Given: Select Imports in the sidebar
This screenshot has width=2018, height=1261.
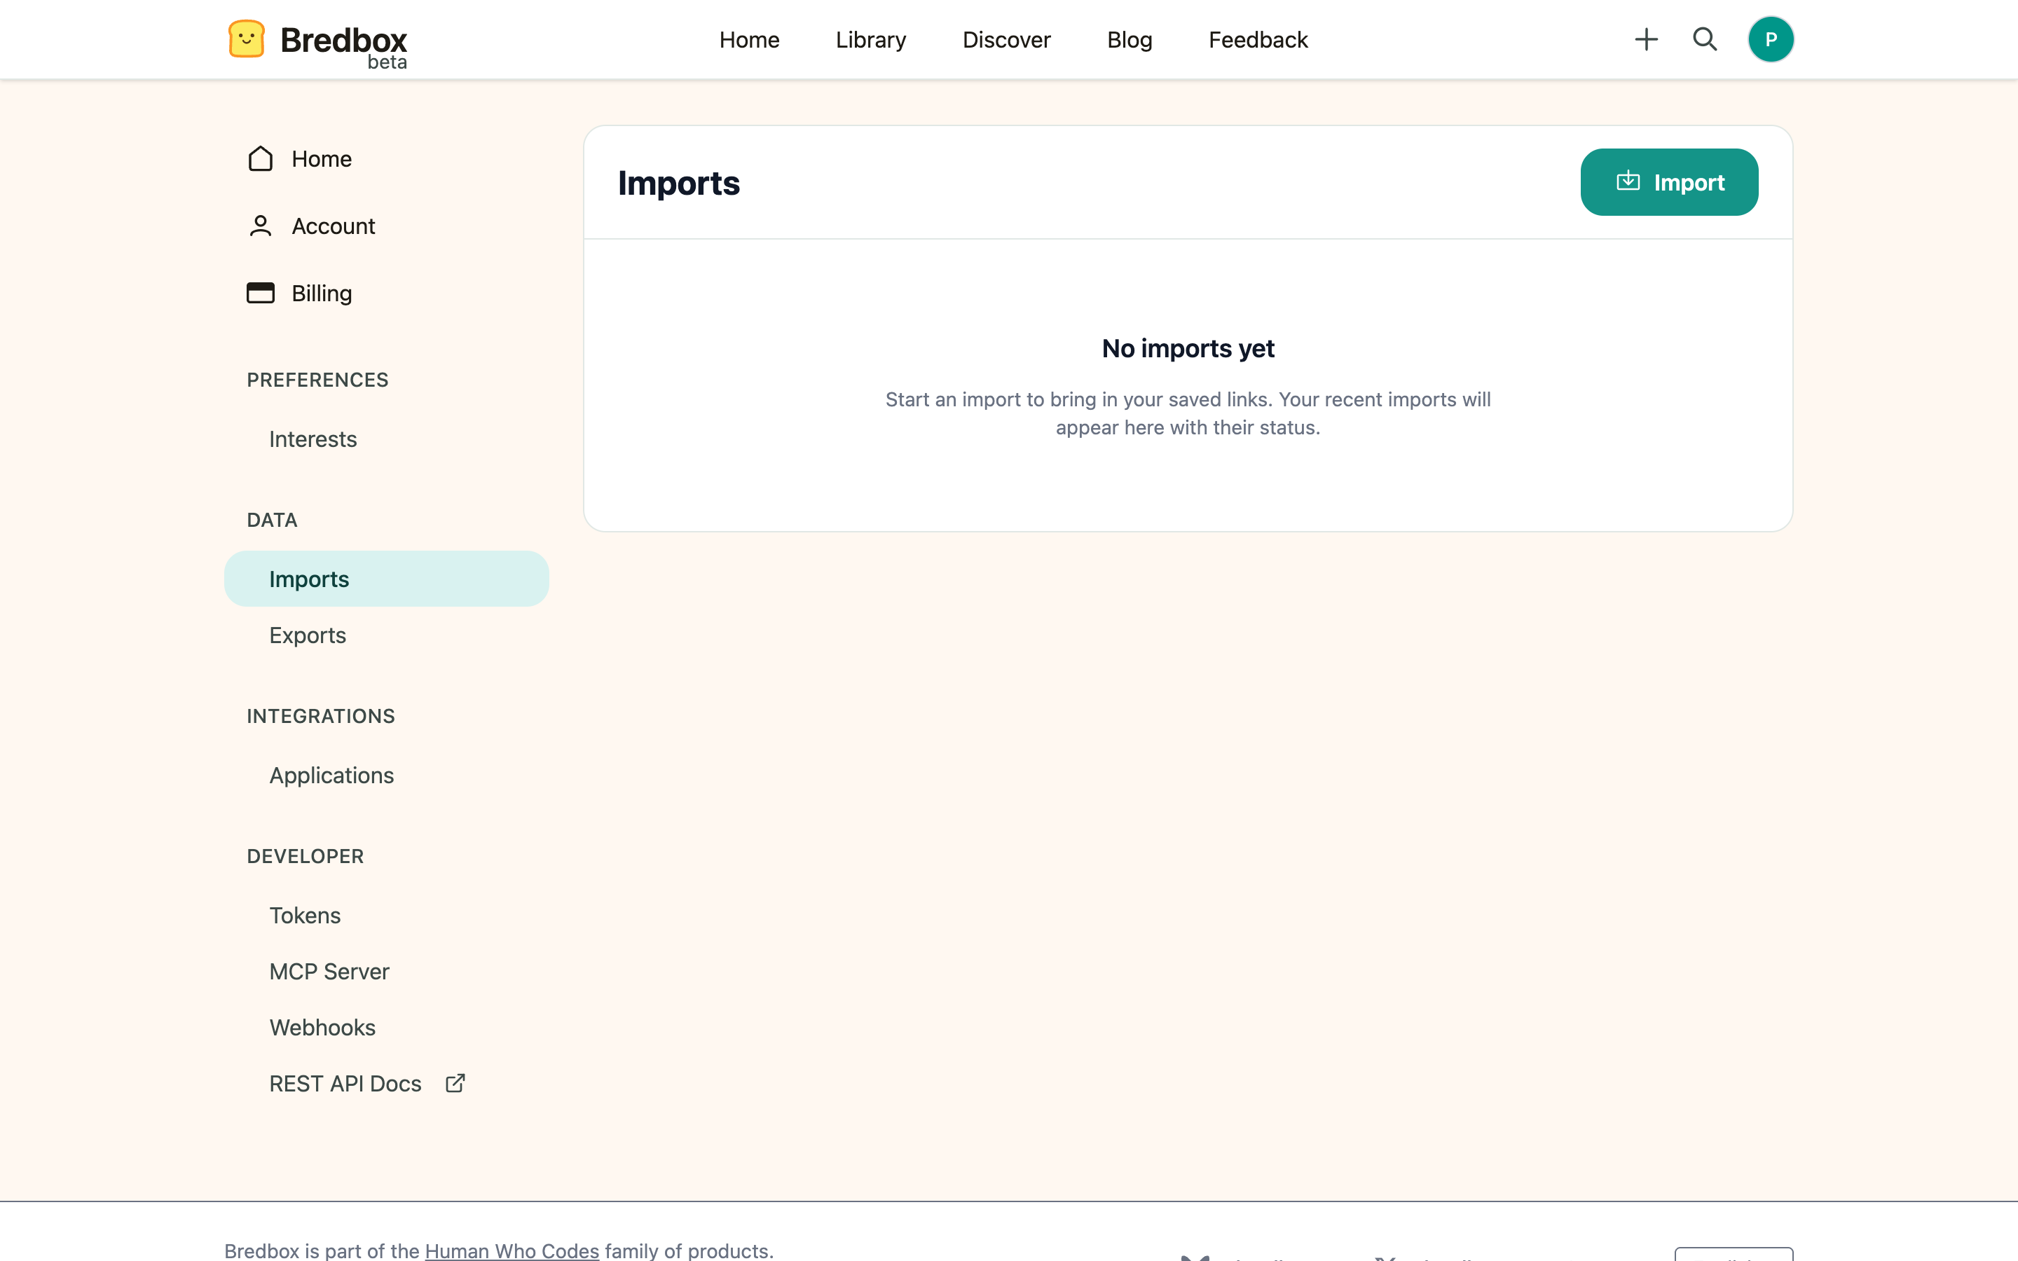Looking at the screenshot, I should (386, 579).
